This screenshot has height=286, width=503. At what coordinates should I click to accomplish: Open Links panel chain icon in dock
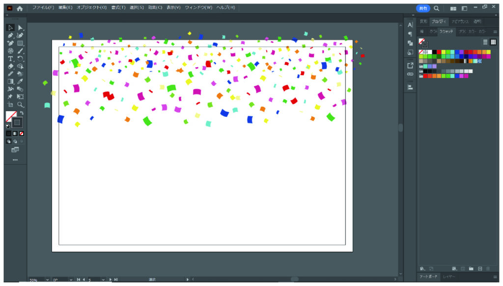point(410,74)
